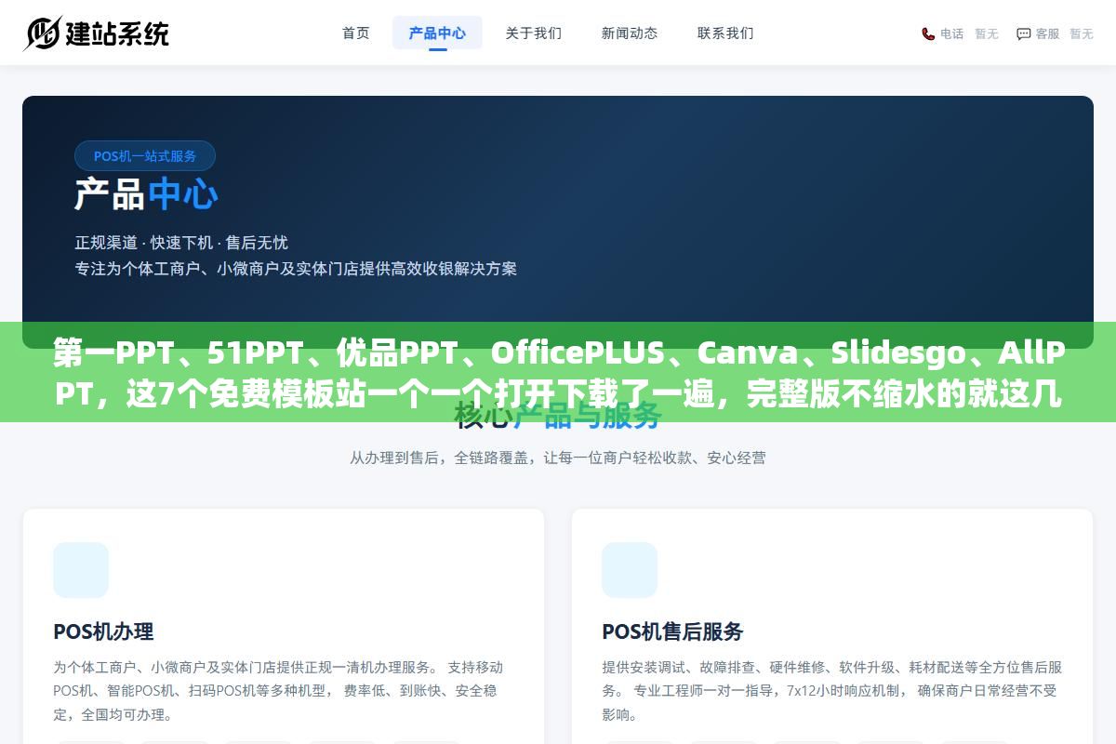Open the POS机售后服务 card title
This screenshot has width=1116, height=744.
tap(672, 631)
